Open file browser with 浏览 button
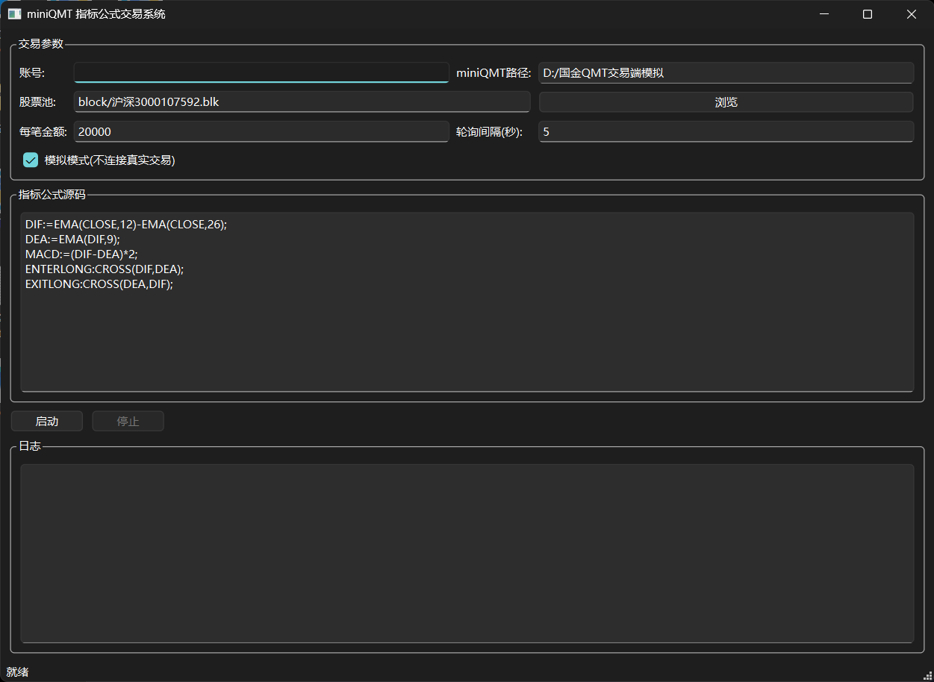The width and height of the screenshot is (934, 682). click(726, 102)
